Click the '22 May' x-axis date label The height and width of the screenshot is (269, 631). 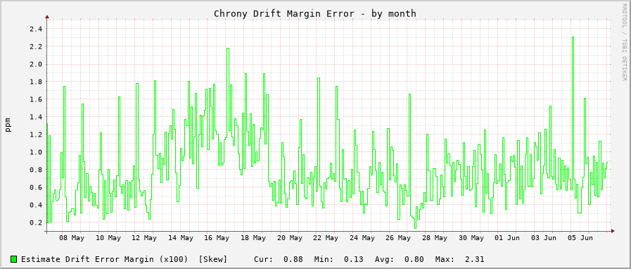326,239
